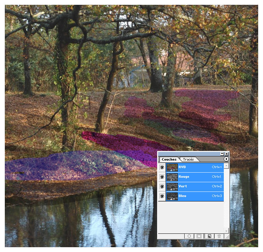Click the Rouge channel thumbnail
This screenshot has width=263, height=252.
pos(172,177)
